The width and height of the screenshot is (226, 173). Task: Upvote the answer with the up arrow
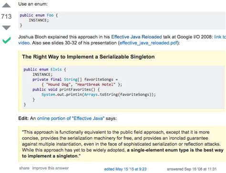point(6,5)
